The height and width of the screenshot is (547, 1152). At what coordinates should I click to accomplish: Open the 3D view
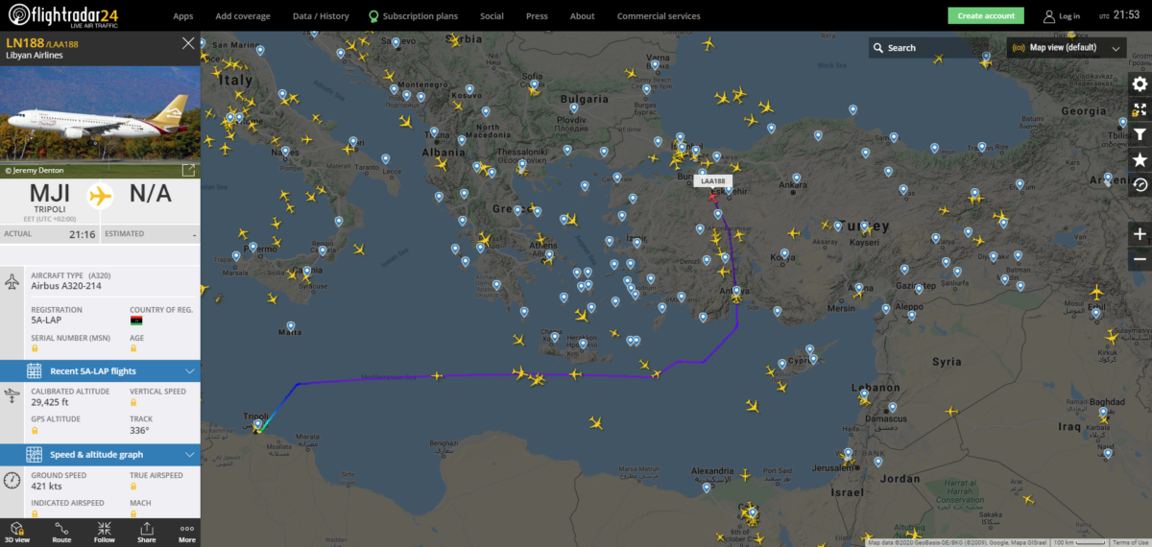19,532
